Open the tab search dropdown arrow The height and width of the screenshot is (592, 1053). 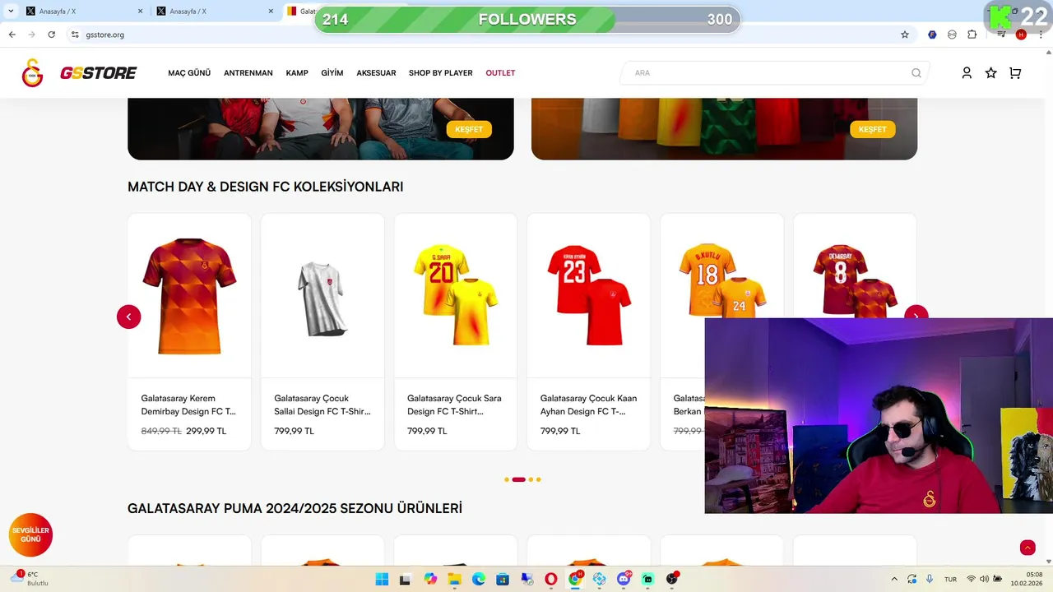(x=11, y=11)
